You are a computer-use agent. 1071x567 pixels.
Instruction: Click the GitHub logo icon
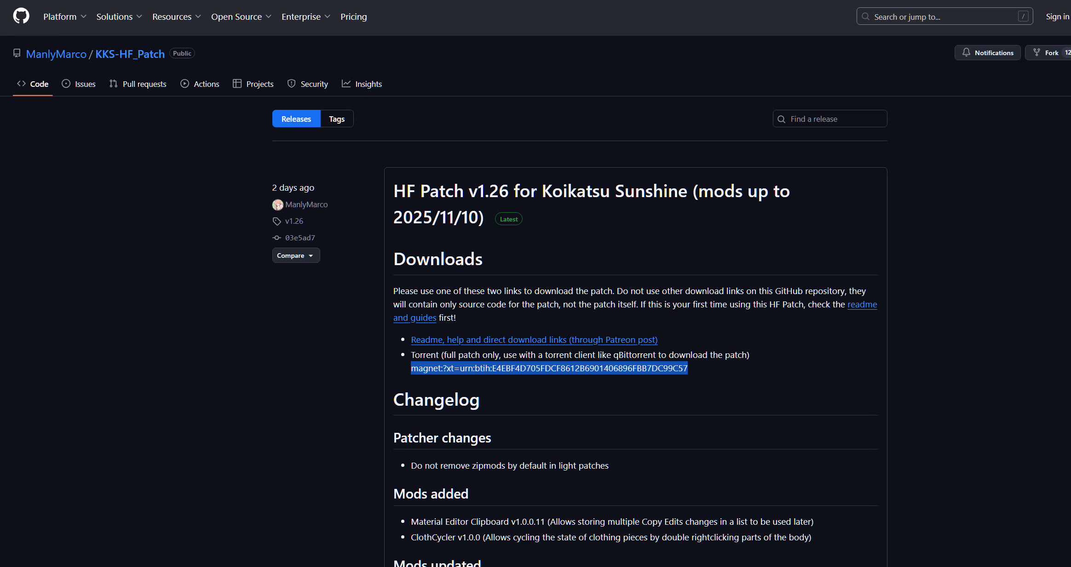coord(21,17)
